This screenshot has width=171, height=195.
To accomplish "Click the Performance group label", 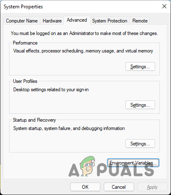I will [25, 43].
